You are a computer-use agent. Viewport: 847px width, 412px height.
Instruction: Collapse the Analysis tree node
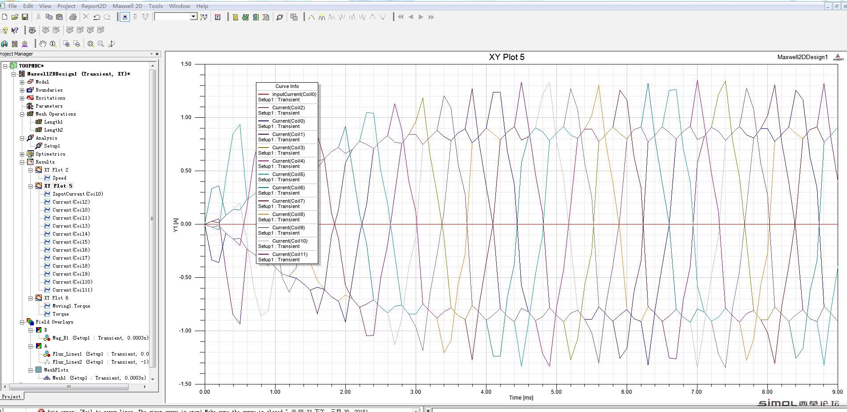[22, 138]
